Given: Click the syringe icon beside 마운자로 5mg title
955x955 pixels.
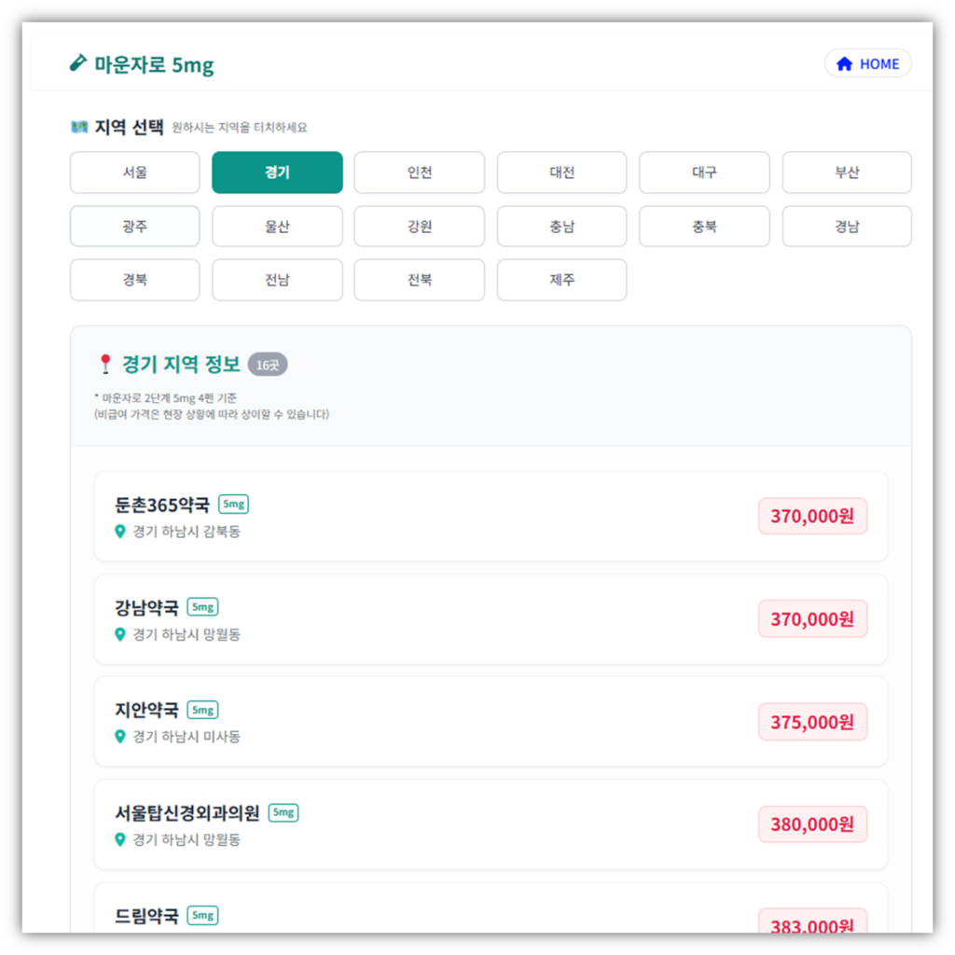Looking at the screenshot, I should [78, 63].
